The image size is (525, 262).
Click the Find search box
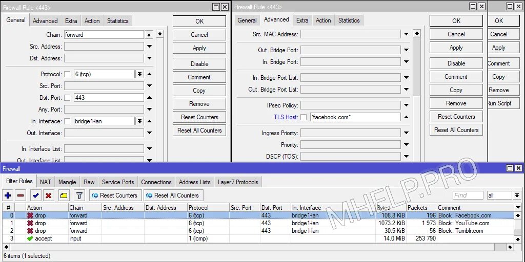(x=468, y=195)
